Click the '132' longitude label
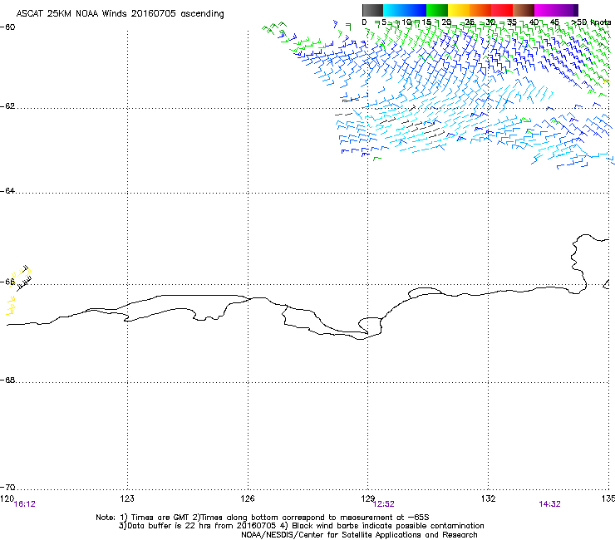Viewport: 615px width, 540px height. click(x=489, y=498)
